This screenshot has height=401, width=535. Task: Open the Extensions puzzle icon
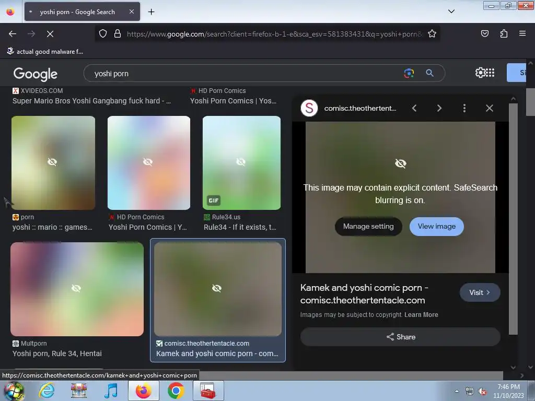[x=504, y=33]
